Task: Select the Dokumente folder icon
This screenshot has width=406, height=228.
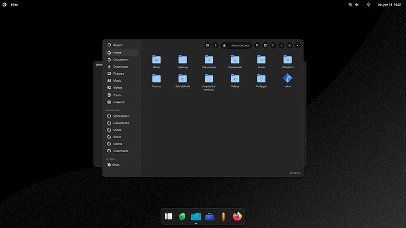Action: 209,59
